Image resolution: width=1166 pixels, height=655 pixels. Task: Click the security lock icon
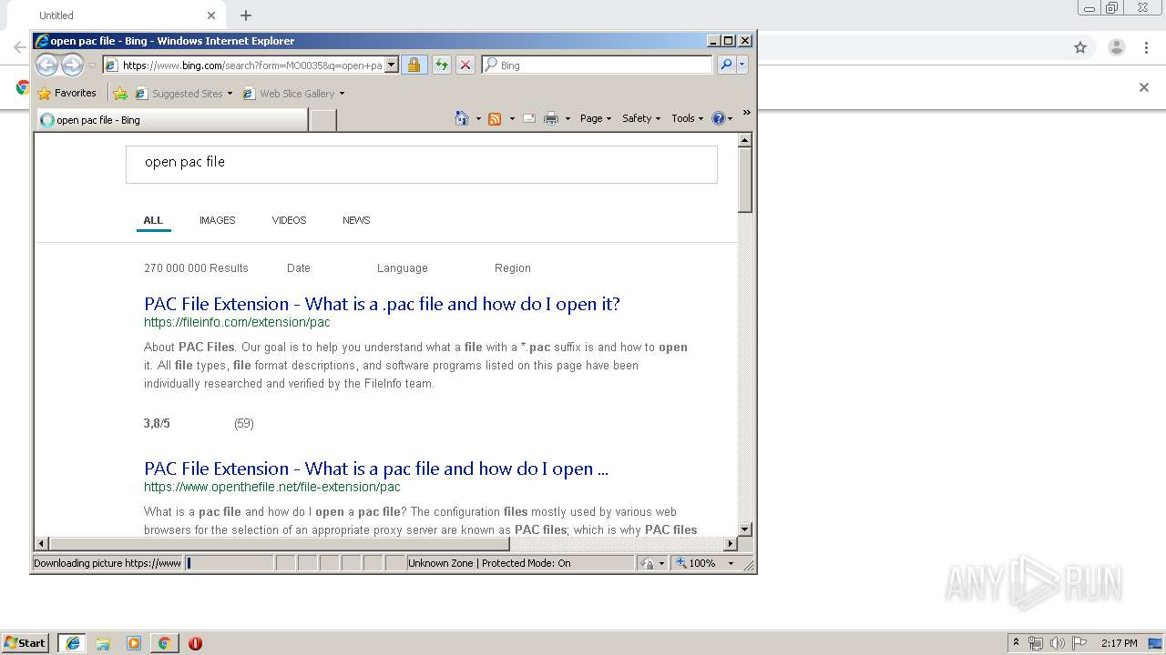[x=414, y=65]
